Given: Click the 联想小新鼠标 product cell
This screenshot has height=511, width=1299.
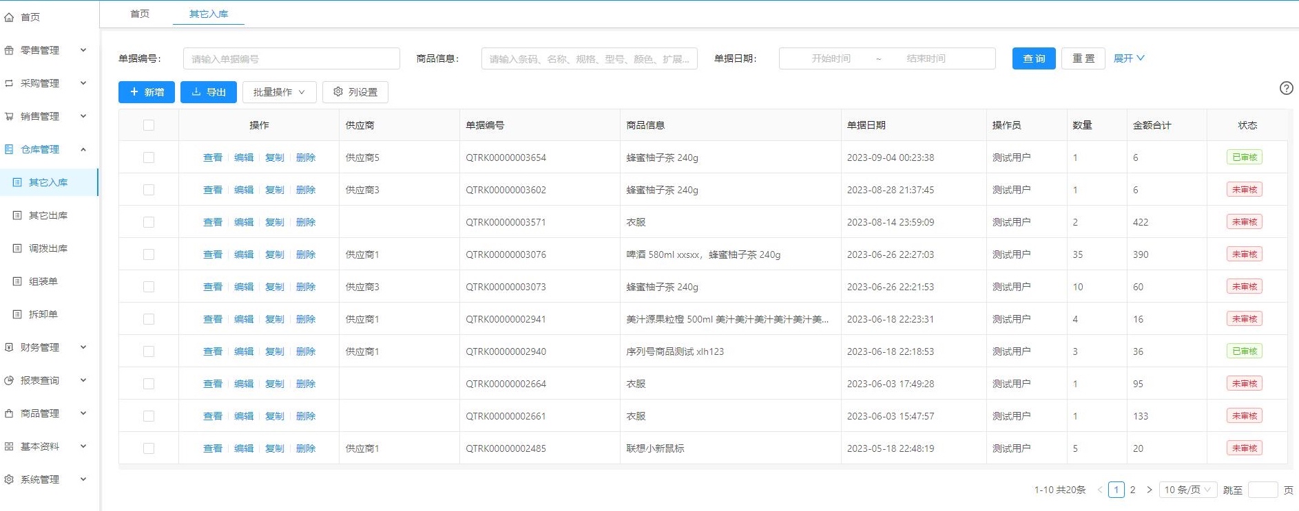Looking at the screenshot, I should tap(655, 448).
